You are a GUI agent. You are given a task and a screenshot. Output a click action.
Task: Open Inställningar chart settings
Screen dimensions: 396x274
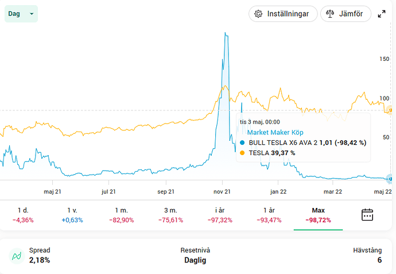coord(283,14)
